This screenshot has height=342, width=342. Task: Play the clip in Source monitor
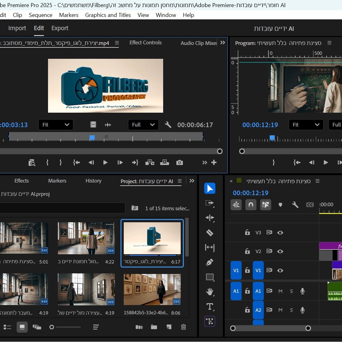click(105, 163)
